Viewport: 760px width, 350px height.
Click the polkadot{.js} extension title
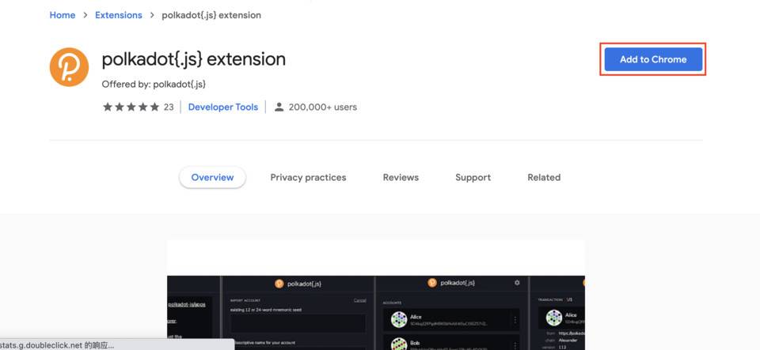coord(193,59)
